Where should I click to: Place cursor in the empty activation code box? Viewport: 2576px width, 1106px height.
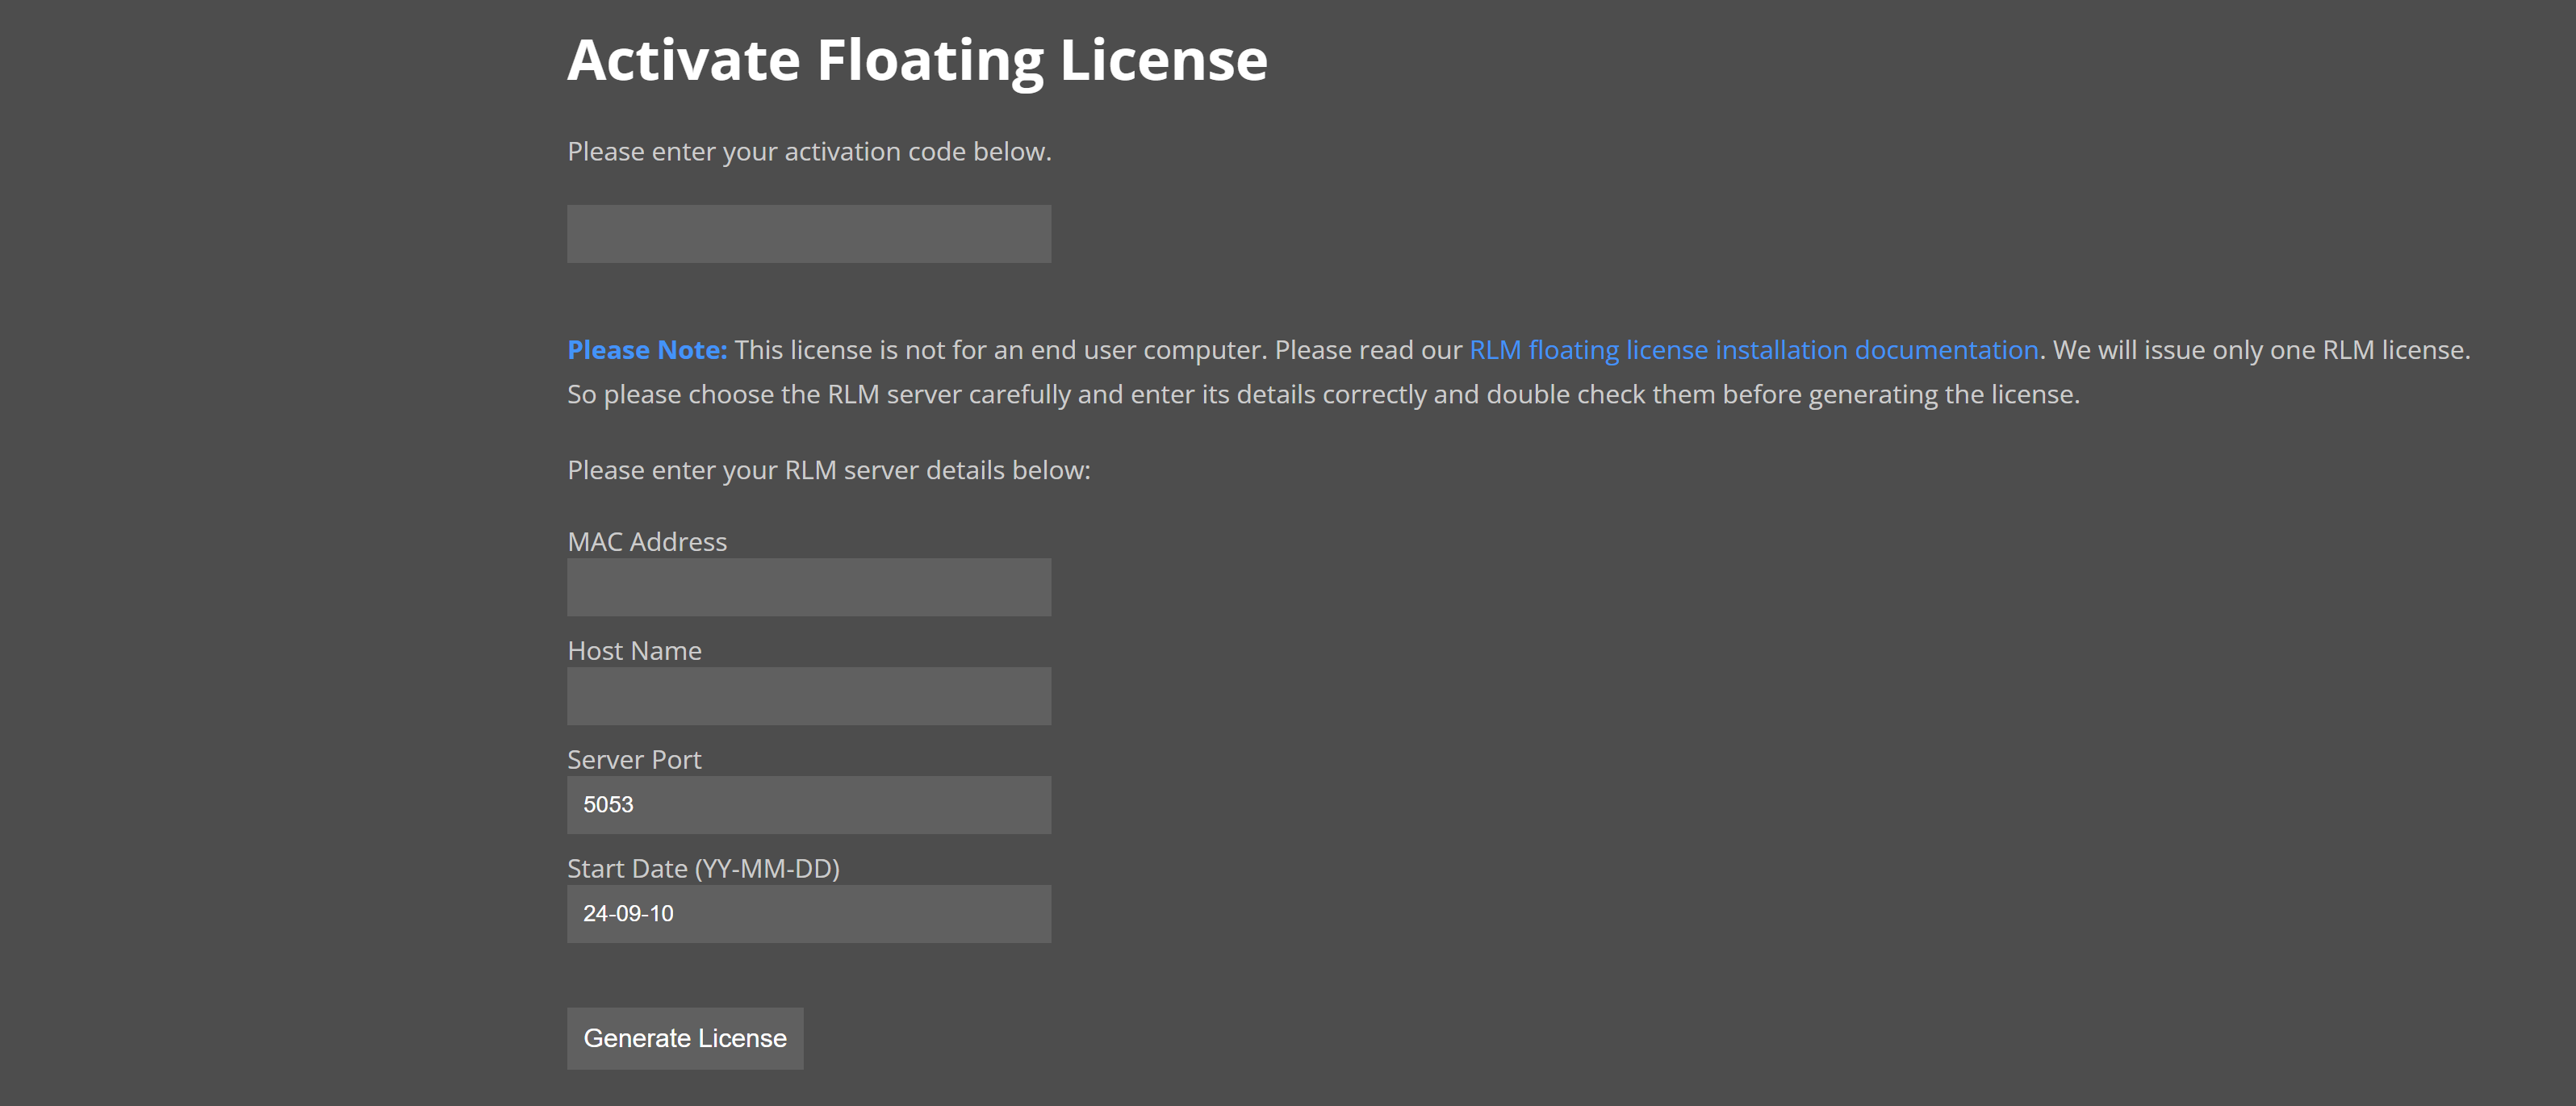tap(808, 233)
